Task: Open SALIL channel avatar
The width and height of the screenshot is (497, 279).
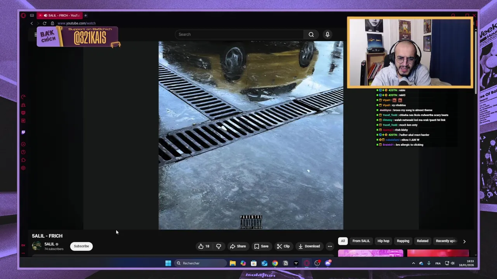Action: tap(36, 246)
